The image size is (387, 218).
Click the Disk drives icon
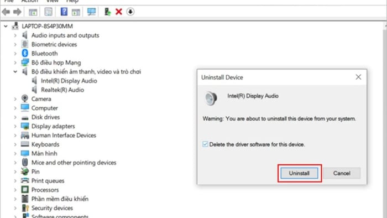click(25, 118)
